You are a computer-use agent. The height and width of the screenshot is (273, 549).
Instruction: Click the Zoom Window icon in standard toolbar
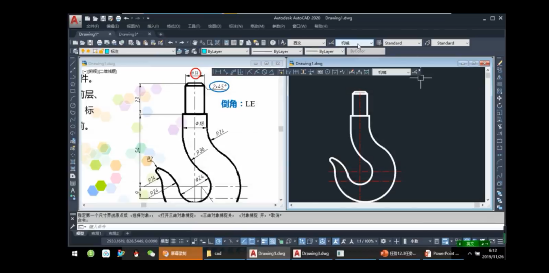pos(210,43)
